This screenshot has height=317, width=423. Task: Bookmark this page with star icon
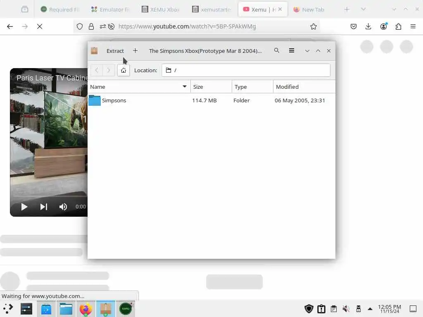313,26
